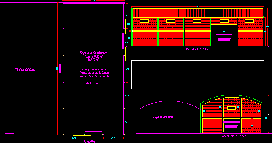The width and height of the screenshot is (272, 143).
Task: Select the red hatched roof in lateral view
Action: coord(198,13)
